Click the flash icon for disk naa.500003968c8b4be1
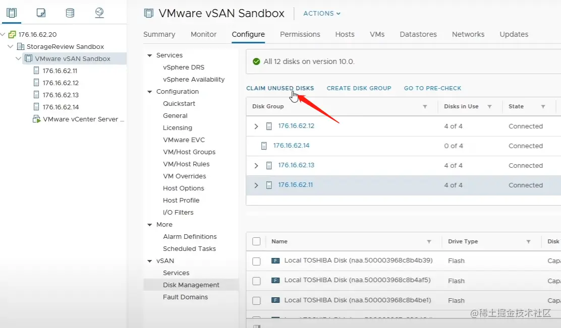Screen dimensions: 561x328 point(275,300)
